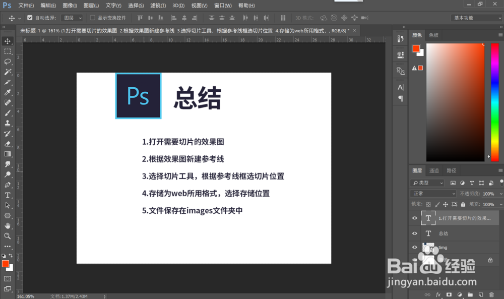Open the blend mode dropdown showing 正常
The width and height of the screenshot is (504, 299).
tap(432, 193)
